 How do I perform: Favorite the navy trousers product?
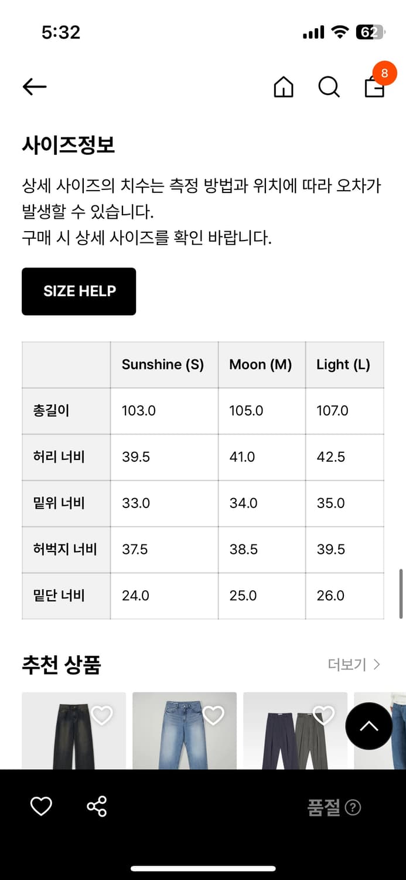click(x=323, y=715)
